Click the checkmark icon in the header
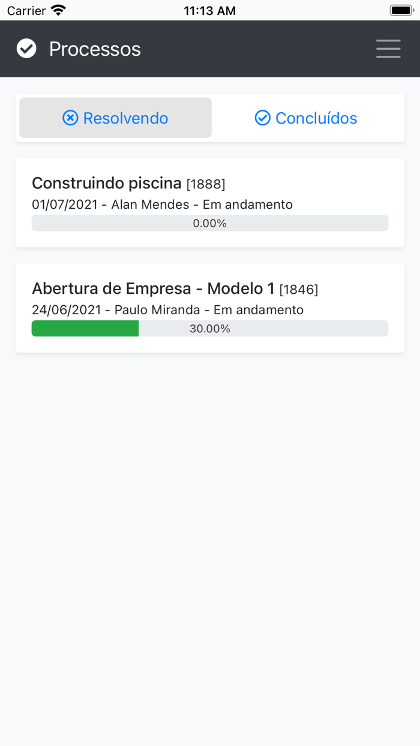 click(x=26, y=49)
